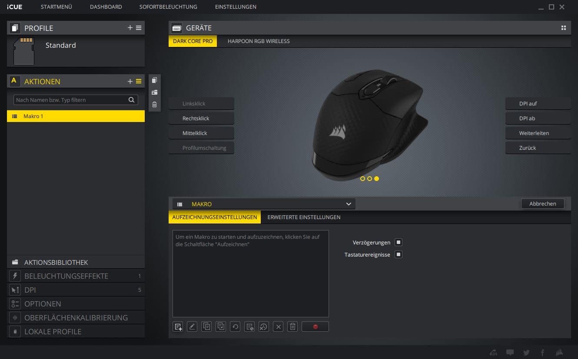
Task: Click the search magnifier in filter field
Action: click(x=131, y=100)
